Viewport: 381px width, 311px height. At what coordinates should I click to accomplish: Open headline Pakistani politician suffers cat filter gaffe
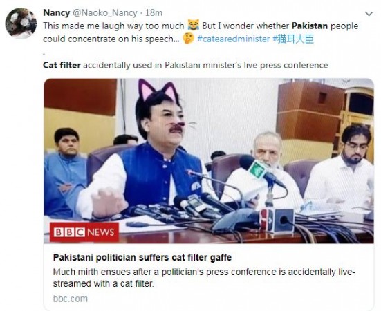pos(142,257)
